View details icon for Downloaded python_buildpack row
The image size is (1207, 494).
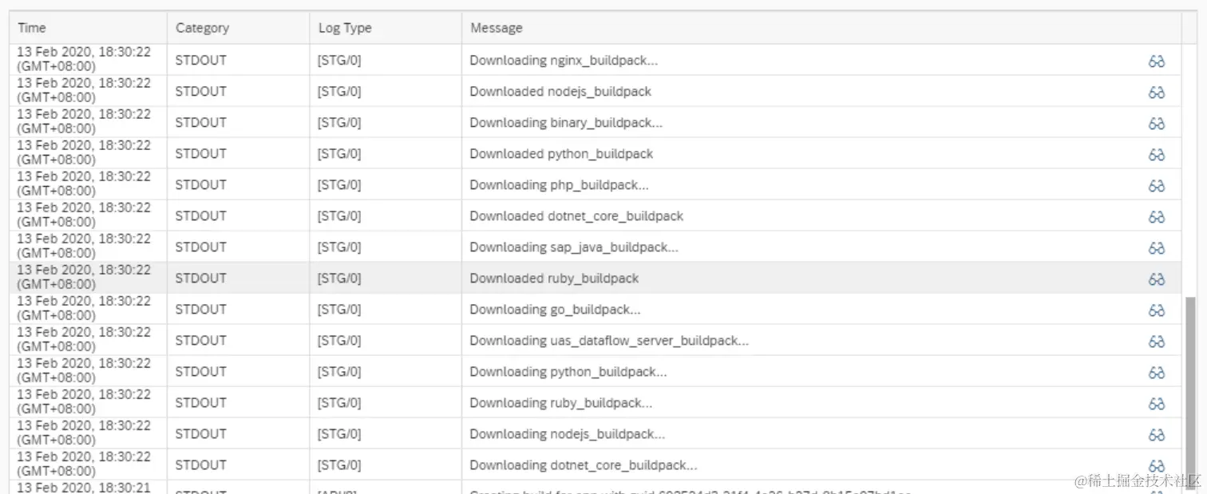(1157, 155)
